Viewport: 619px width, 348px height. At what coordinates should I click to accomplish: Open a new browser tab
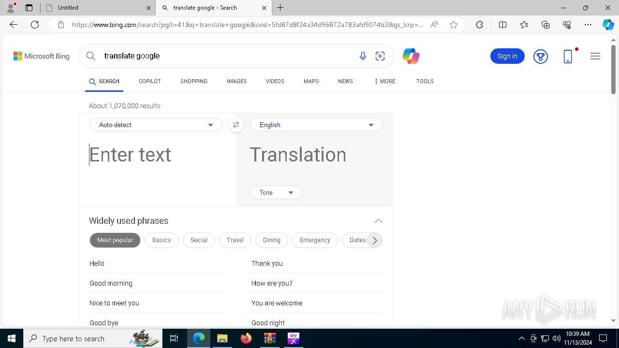click(x=280, y=8)
